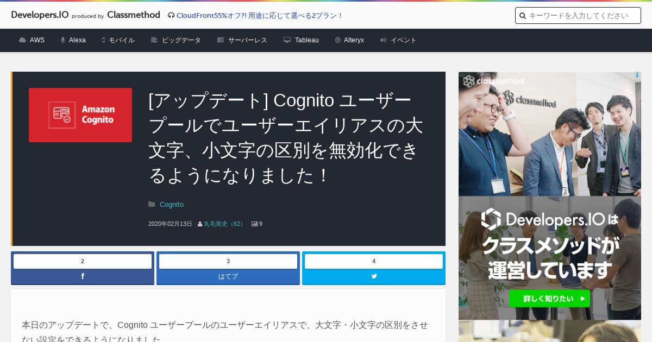Select the Twitter share count showing 4
652x342 pixels.
click(374, 261)
